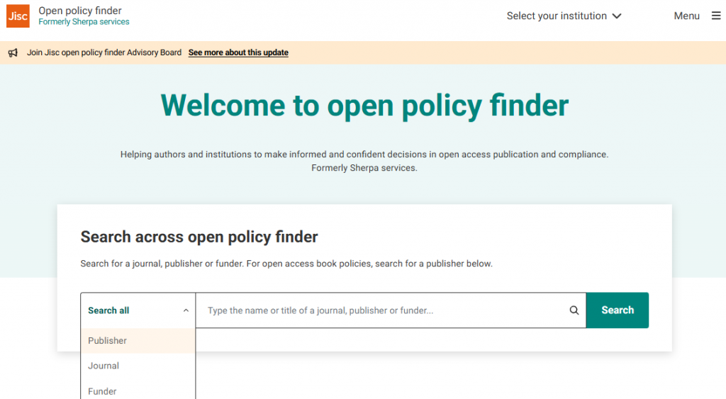Choose Publisher from the search type list
This screenshot has height=399, width=726.
pyautogui.click(x=138, y=341)
